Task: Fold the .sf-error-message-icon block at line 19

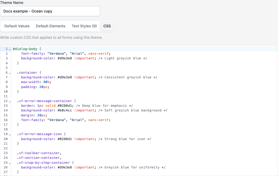Action: (10, 135)
